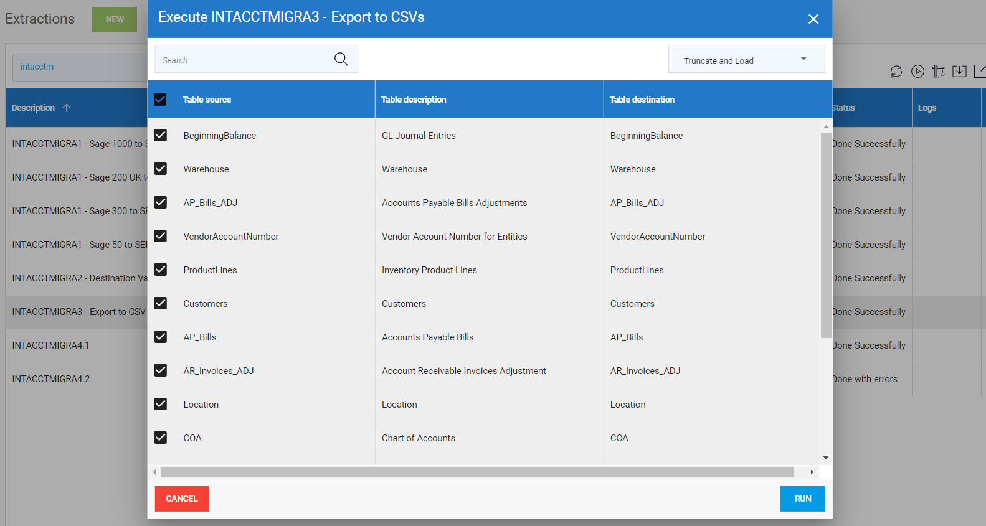The image size is (986, 526).
Task: Click sort arrow beside Description header
Action: pos(67,108)
